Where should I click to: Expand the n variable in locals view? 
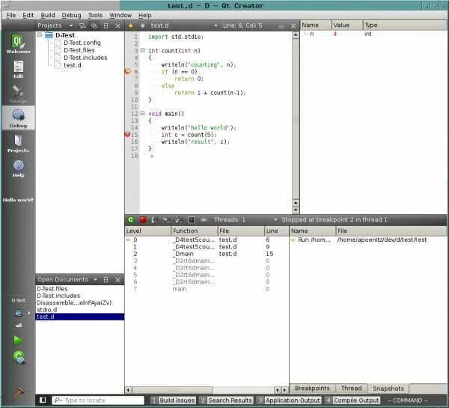tap(306, 34)
